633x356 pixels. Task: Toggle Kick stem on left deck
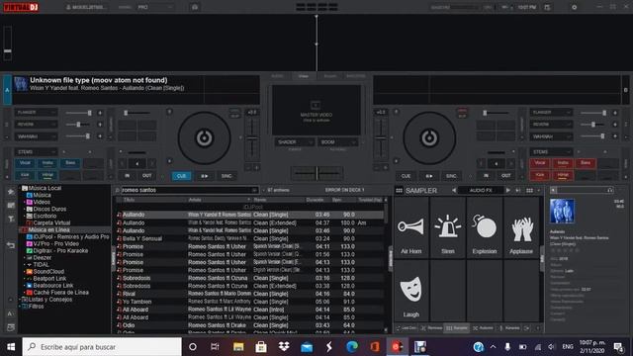[x=25, y=176]
